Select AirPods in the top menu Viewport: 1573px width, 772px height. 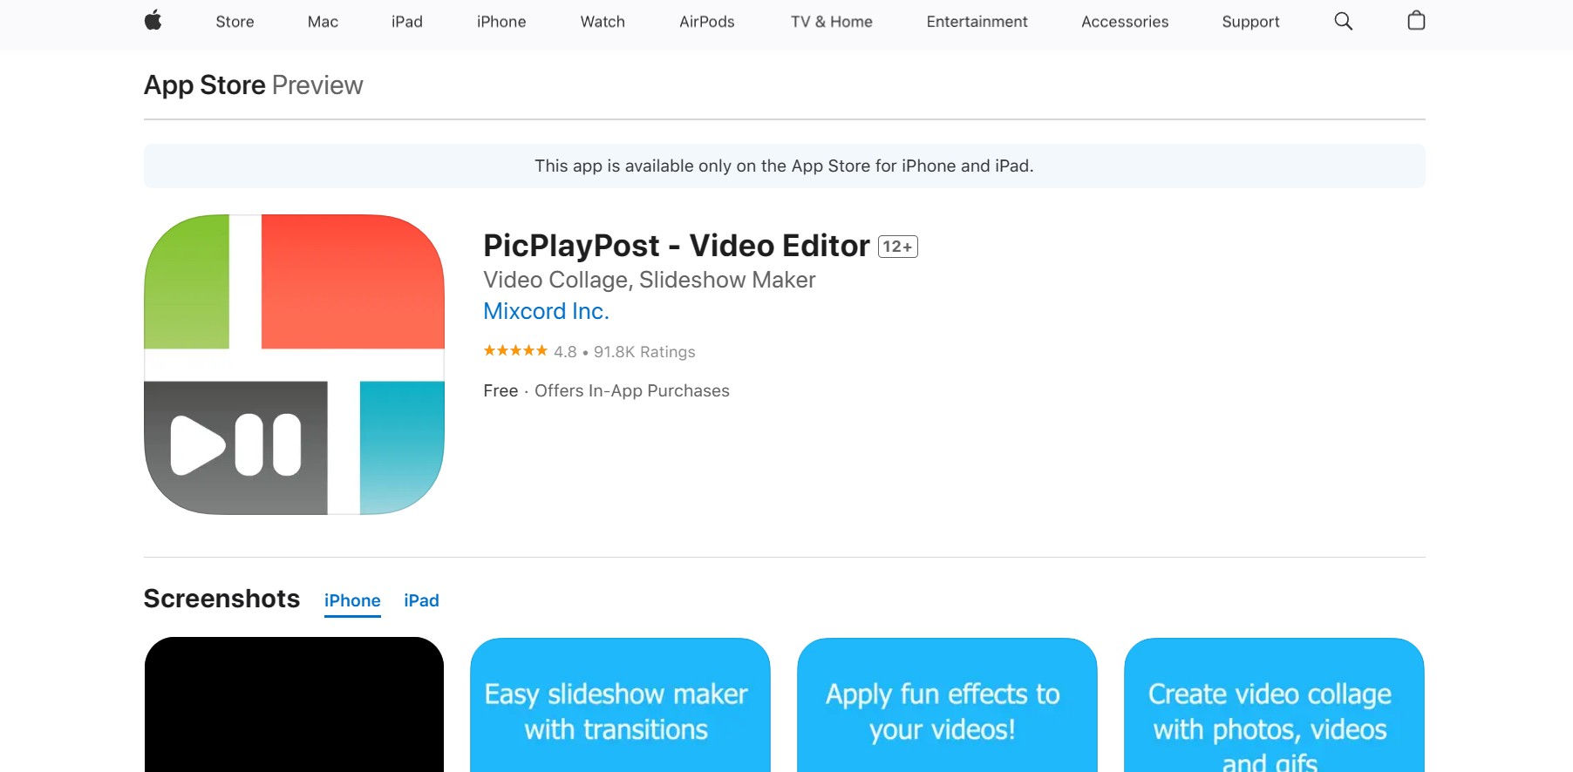(707, 22)
